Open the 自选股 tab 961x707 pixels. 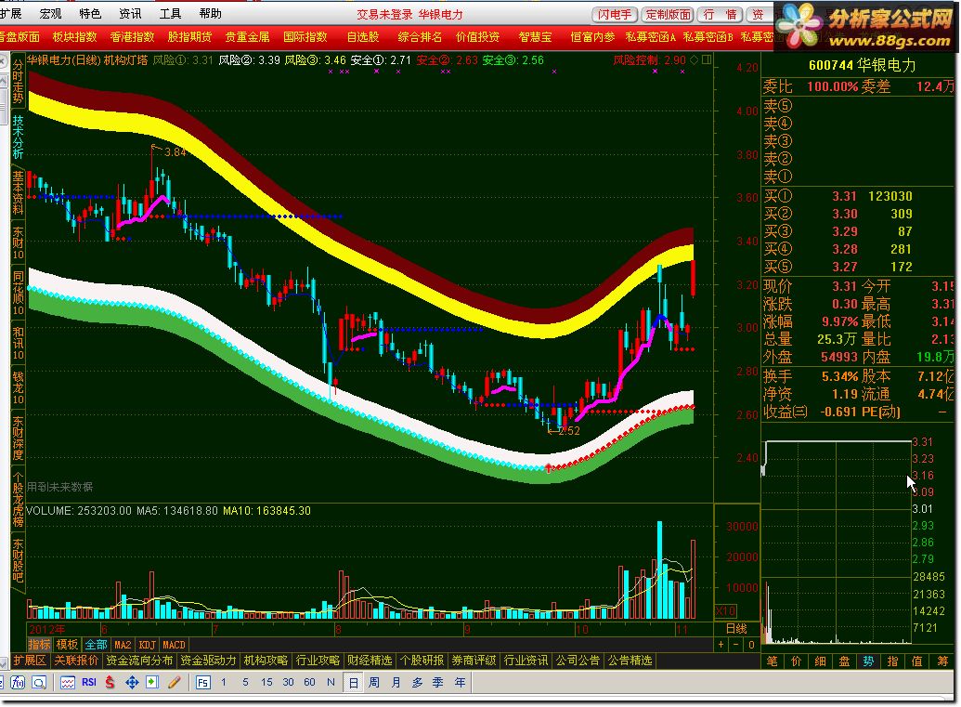(363, 37)
